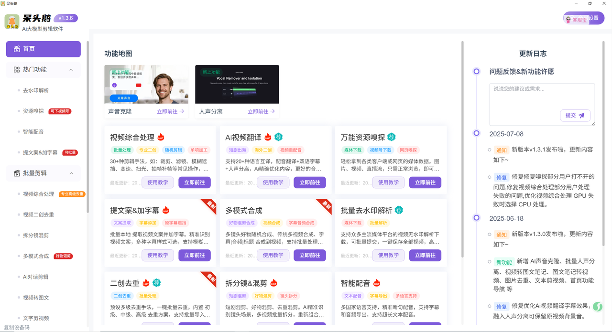Collapse the 批量剪辑 sidebar section

pos(71,173)
